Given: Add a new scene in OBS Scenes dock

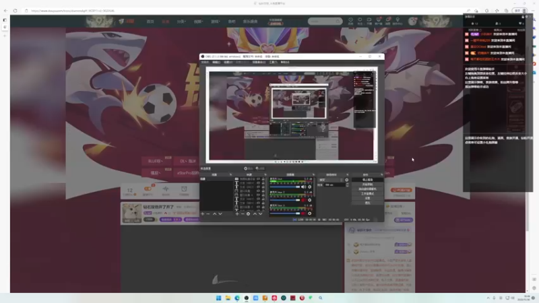Looking at the screenshot, I should pyautogui.click(x=203, y=213).
